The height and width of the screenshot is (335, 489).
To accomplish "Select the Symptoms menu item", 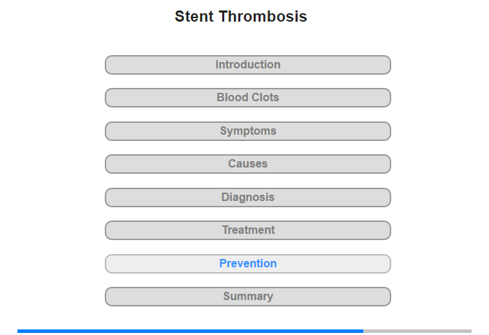I will [247, 131].
